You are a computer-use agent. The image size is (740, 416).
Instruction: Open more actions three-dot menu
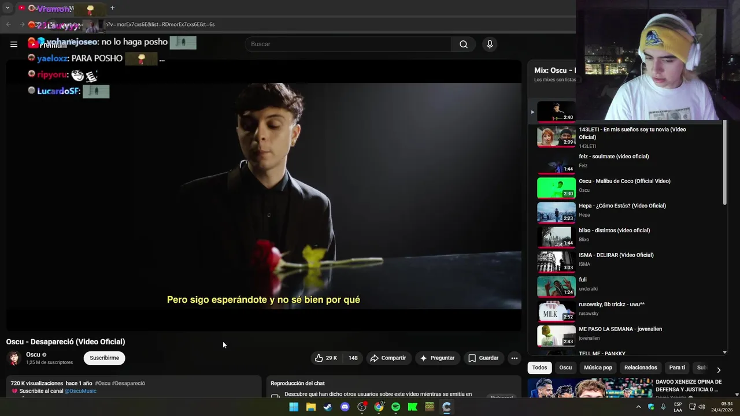click(514, 358)
